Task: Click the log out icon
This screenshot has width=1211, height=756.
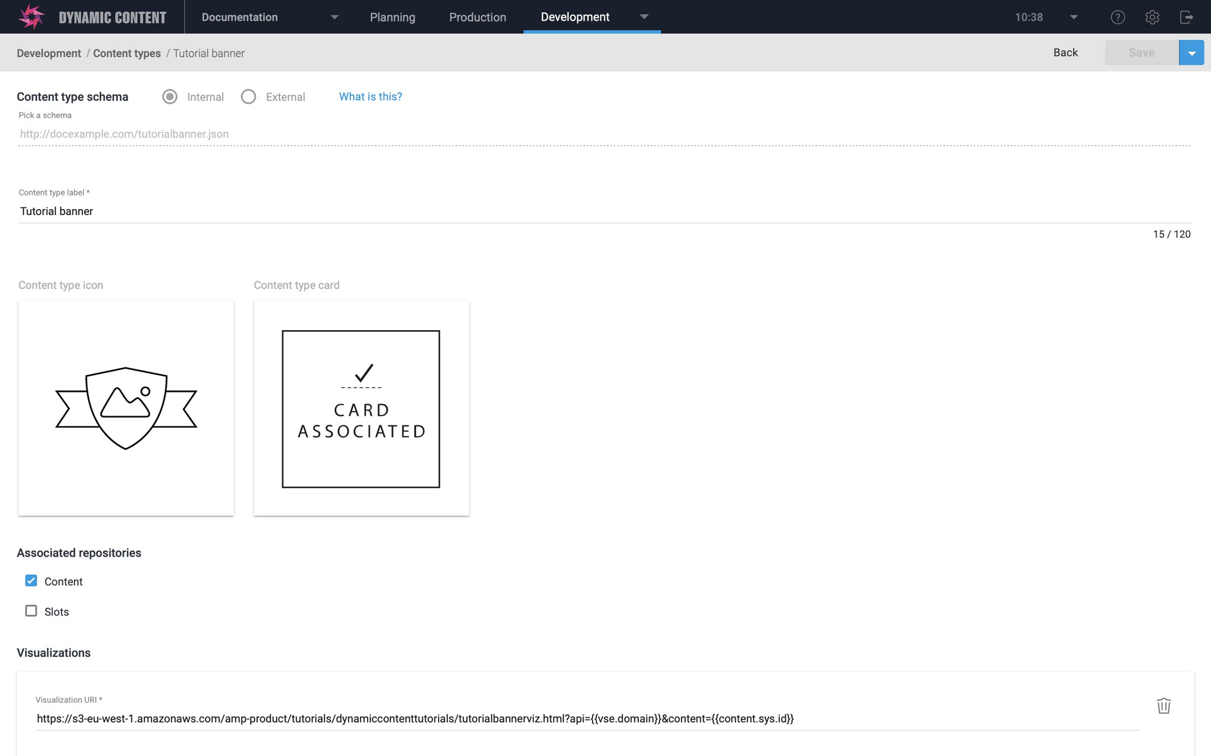Action: [1187, 17]
